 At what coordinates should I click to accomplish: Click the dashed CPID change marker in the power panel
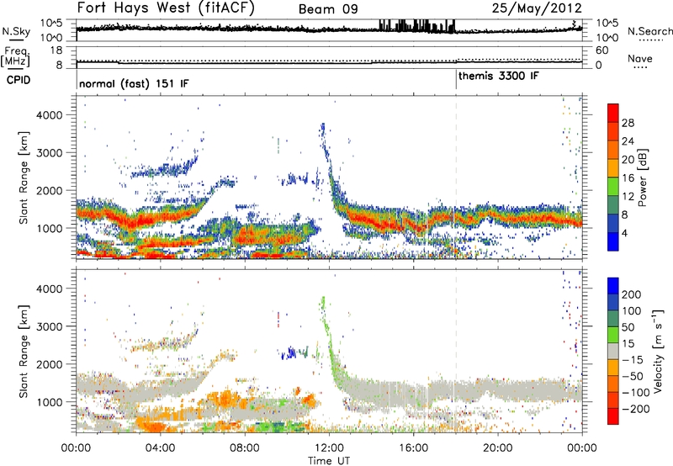[x=456, y=177]
